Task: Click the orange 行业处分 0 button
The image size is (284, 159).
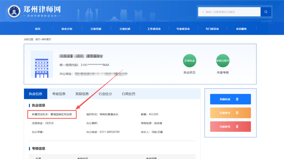Action: (230, 113)
